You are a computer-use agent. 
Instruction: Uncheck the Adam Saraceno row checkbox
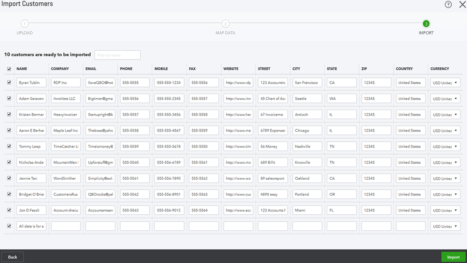pyautogui.click(x=9, y=98)
